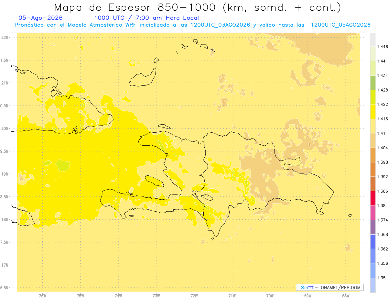Image resolution: width=388 pixels, height=300 pixels.
Task: Select the pale yellow swatch between 1.41 and 1.416
Action: [373, 126]
